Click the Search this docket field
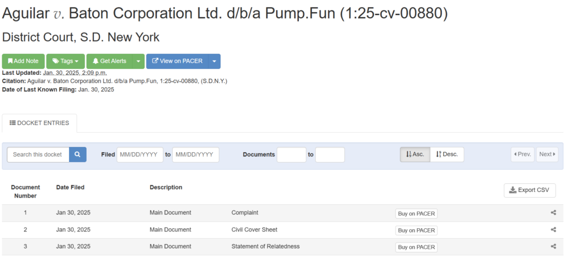This screenshot has width=569, height=272. 38,154
